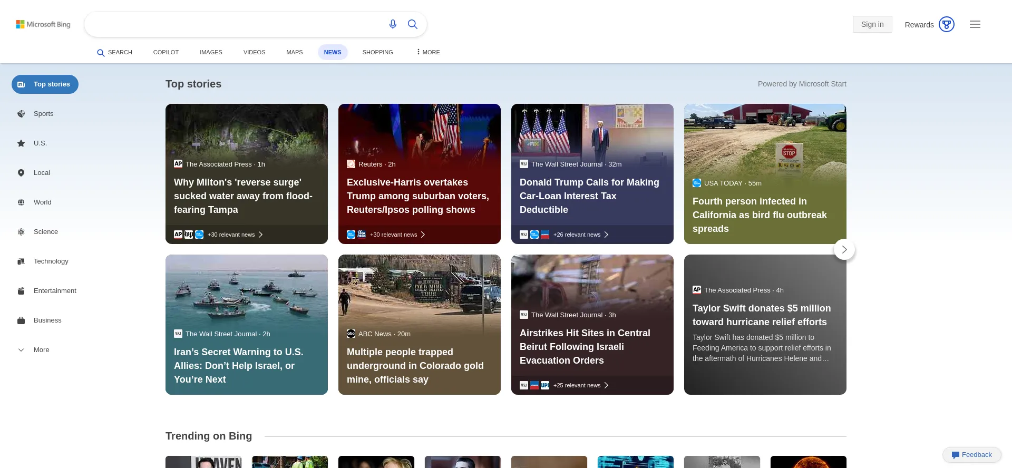Open Milton 'reverse surge' headline

click(243, 196)
